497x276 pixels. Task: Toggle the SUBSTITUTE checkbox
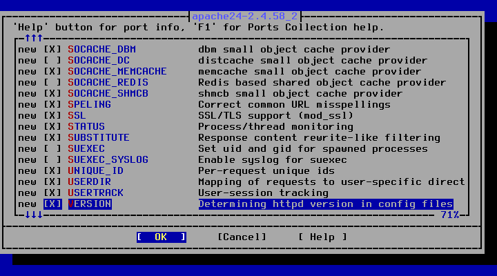pos(52,138)
